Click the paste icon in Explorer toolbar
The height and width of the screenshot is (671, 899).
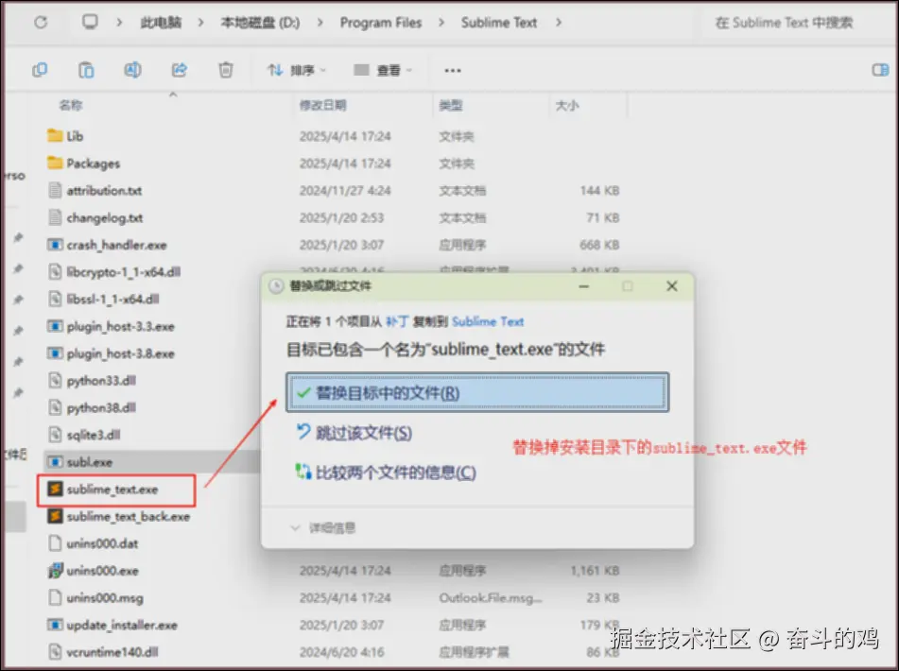(86, 70)
